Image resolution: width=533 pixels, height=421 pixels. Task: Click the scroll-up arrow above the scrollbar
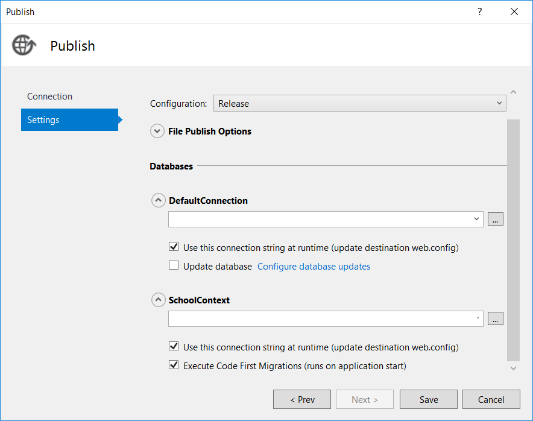(513, 91)
